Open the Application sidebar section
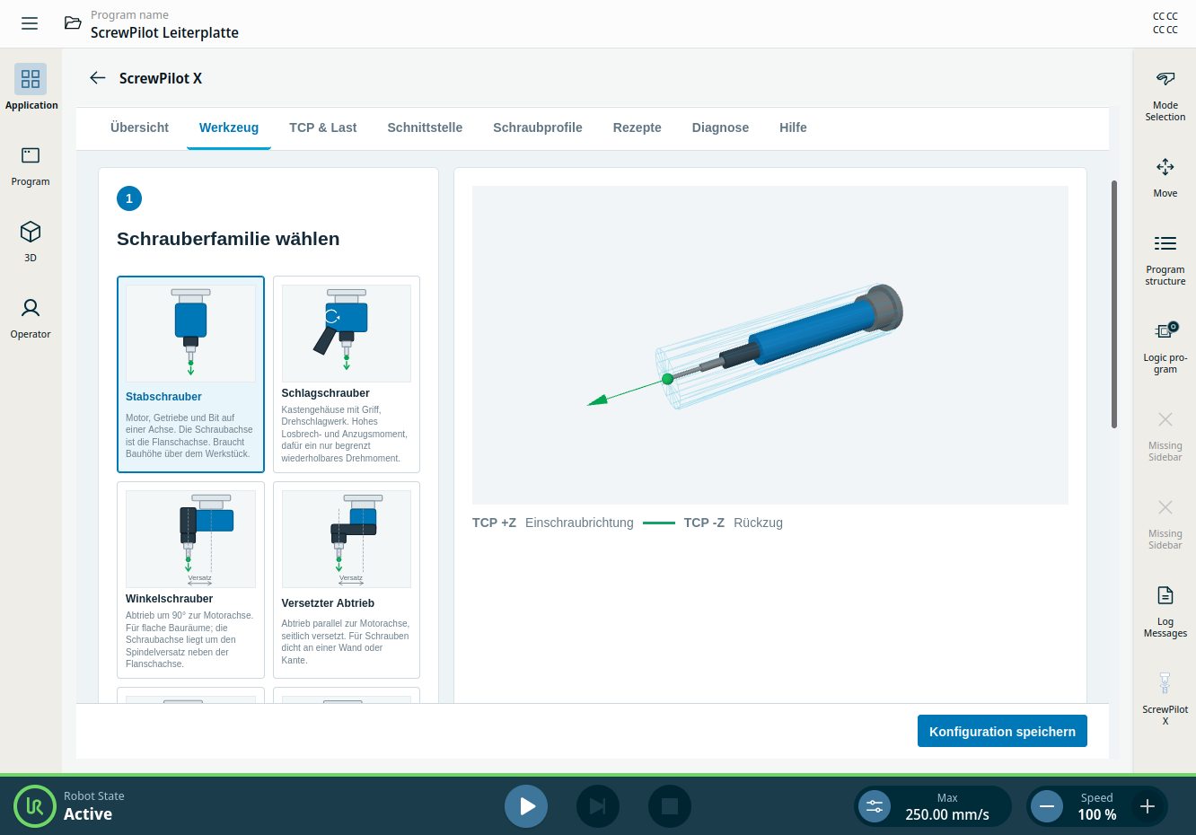This screenshot has width=1196, height=835. tap(31, 87)
